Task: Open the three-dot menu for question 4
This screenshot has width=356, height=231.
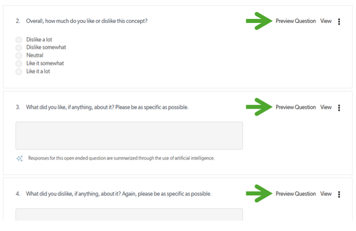Action: [339, 194]
